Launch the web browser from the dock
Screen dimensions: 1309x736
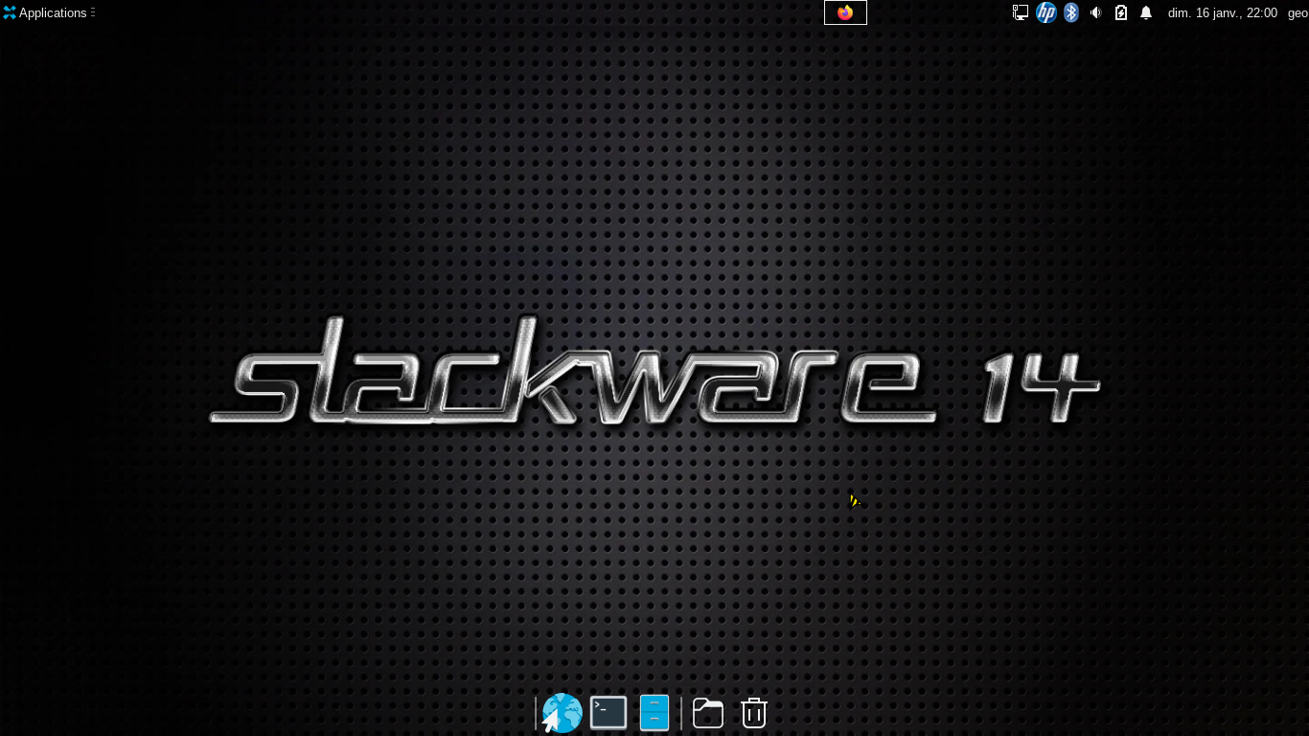[x=562, y=713]
